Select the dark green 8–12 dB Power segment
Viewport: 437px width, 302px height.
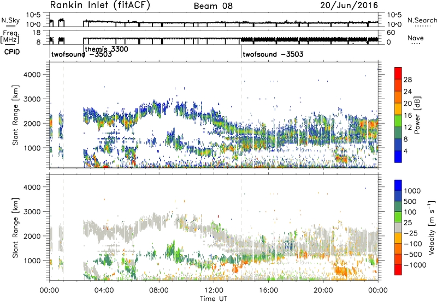pyautogui.click(x=398, y=133)
